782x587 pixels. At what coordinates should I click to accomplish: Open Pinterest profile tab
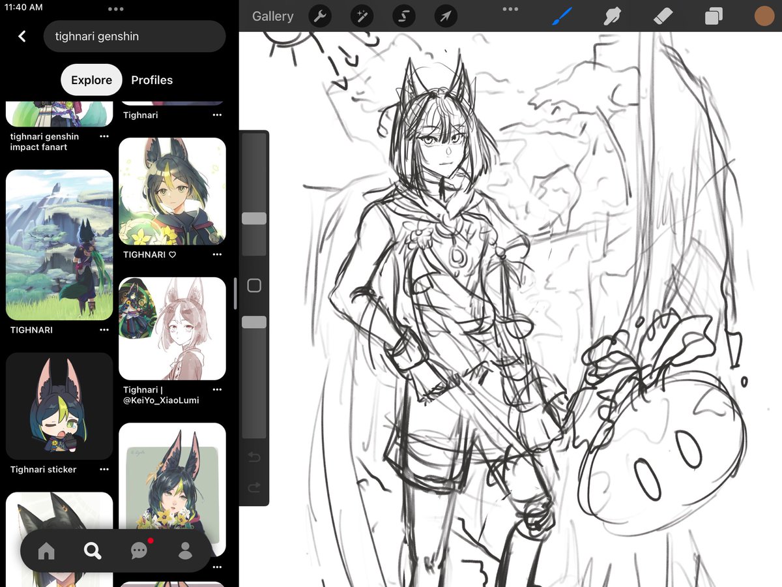(x=186, y=551)
